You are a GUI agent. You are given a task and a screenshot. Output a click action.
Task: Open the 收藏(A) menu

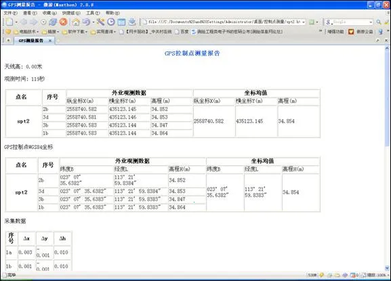pyautogui.click(x=49, y=13)
